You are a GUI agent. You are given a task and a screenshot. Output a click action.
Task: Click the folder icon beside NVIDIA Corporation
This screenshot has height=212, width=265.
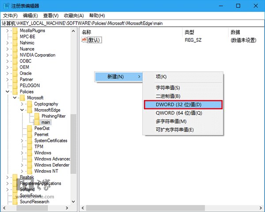[x=15, y=55]
